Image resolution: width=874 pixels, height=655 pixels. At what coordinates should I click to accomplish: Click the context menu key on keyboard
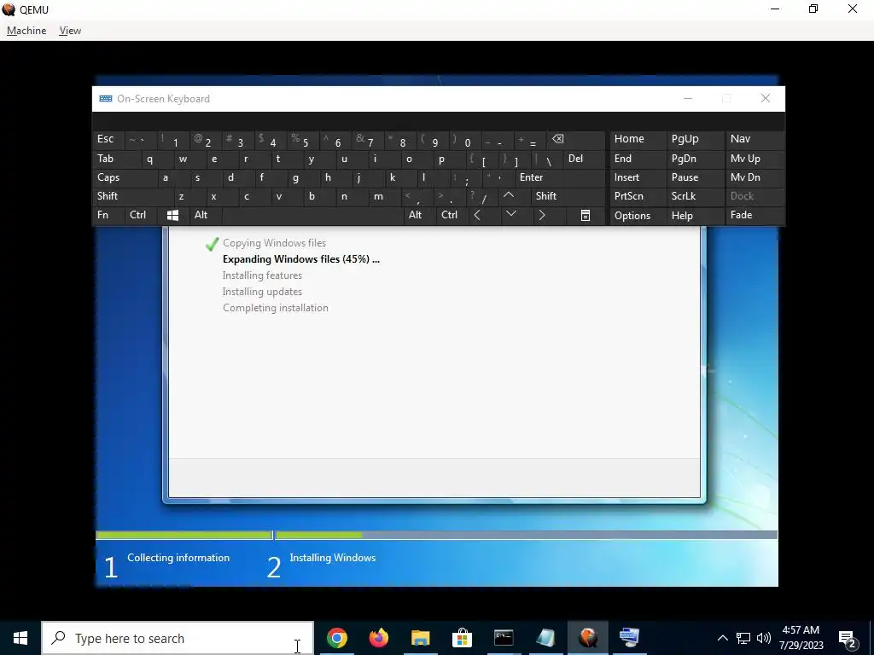point(586,216)
